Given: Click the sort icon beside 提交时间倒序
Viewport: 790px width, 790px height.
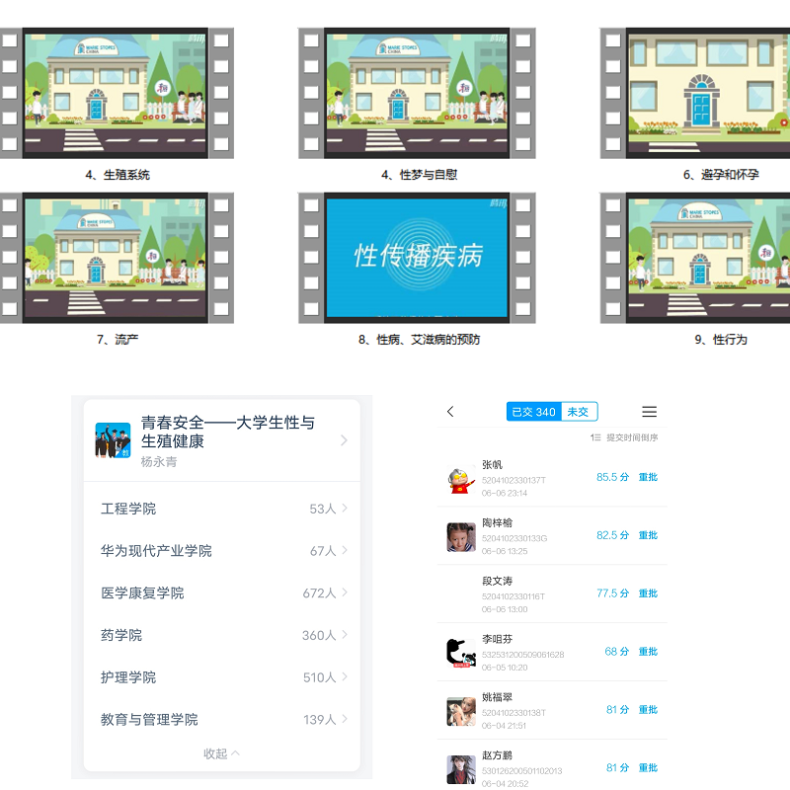Looking at the screenshot, I should click(595, 437).
